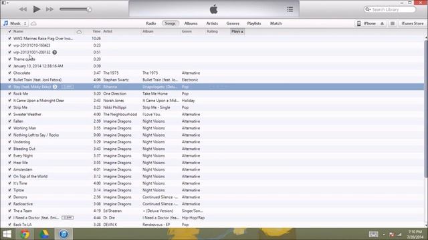Image resolution: width=428 pixels, height=240 pixels.
Task: Select the song The A Team
Action: point(23,211)
